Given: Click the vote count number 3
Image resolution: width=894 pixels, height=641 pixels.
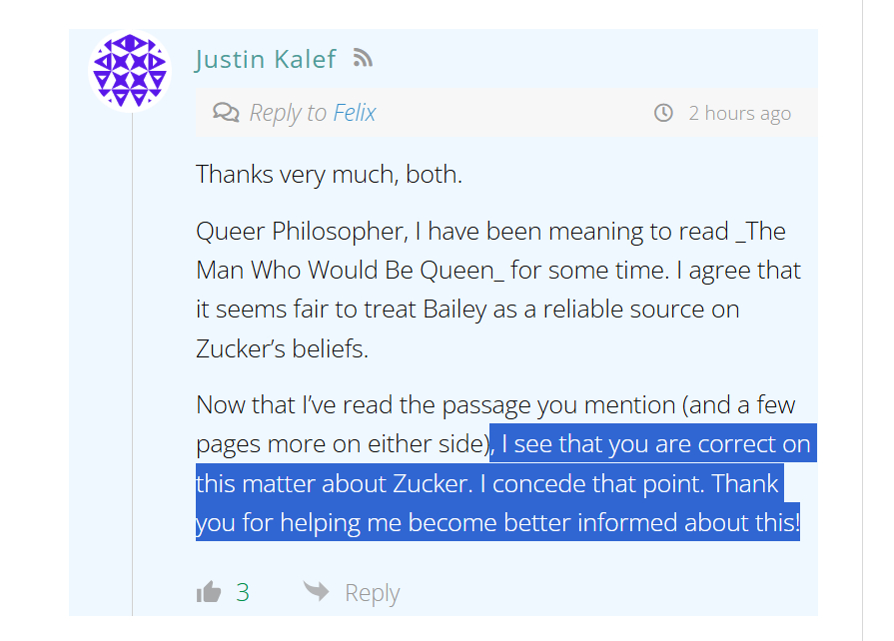Looking at the screenshot, I should 243,592.
